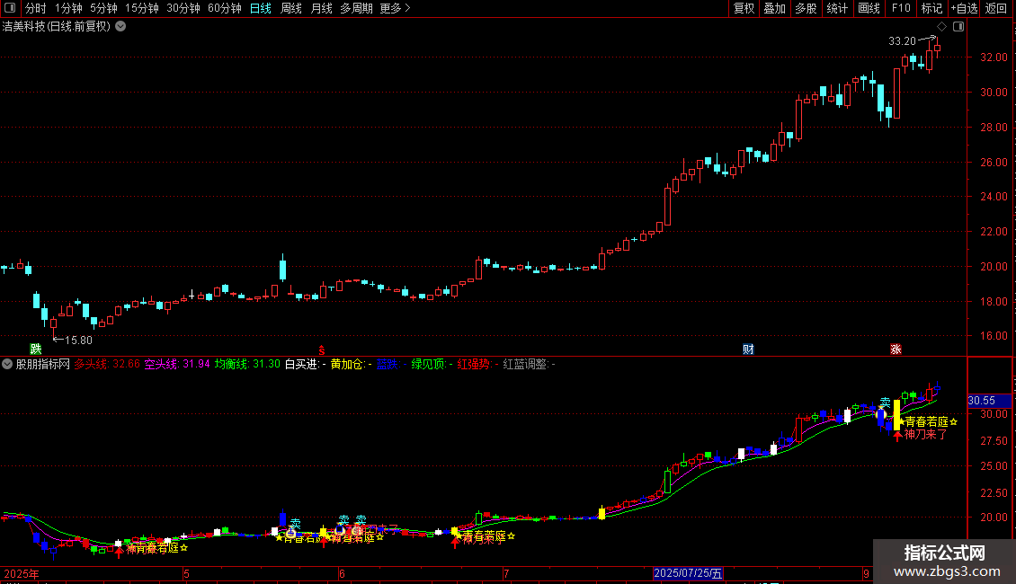
Task: Click the blue 财 finance marker icon
Action: point(748,349)
